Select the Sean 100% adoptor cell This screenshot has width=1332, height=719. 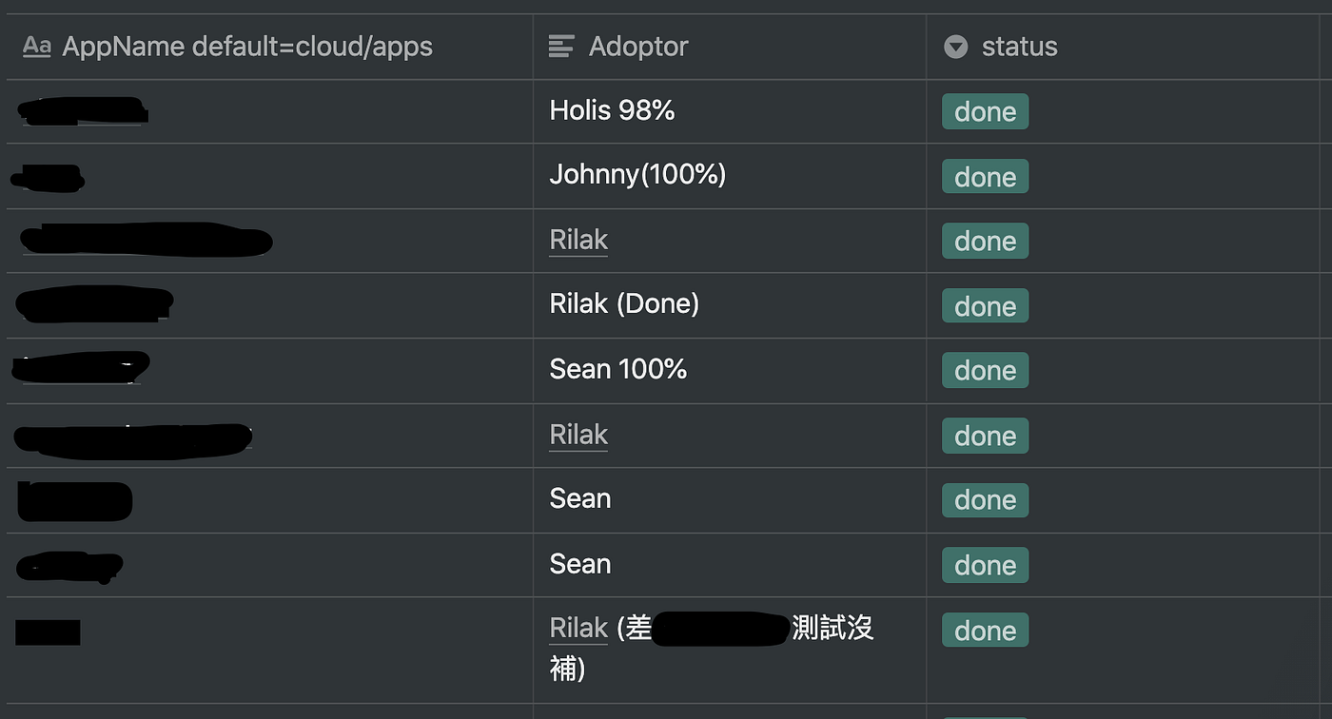(618, 370)
